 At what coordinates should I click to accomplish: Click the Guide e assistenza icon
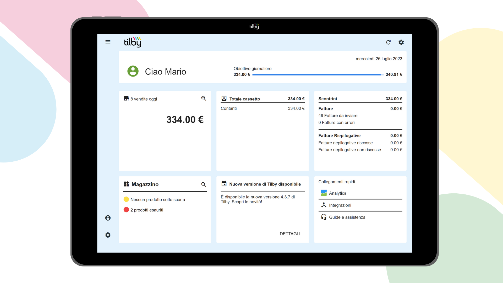(x=323, y=217)
